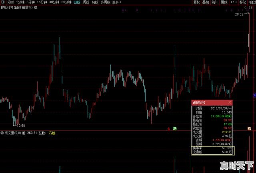Click the 成交量 263311 value

(227, 132)
